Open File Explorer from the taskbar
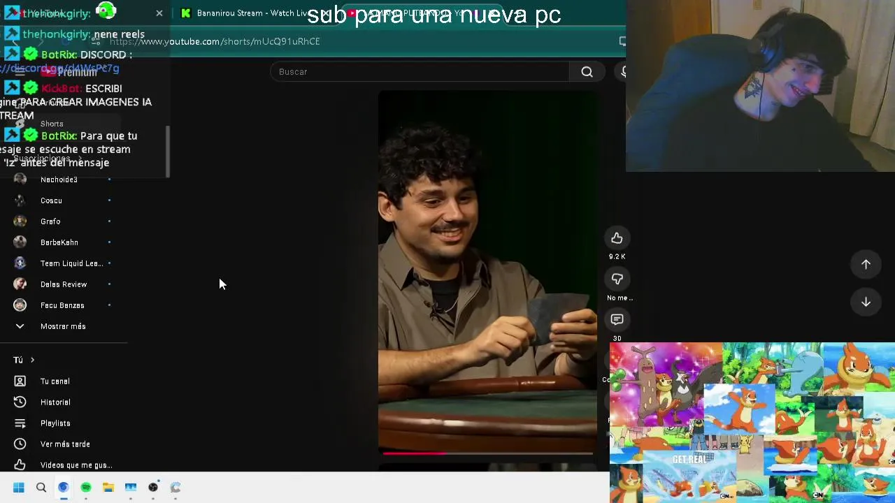 click(108, 488)
